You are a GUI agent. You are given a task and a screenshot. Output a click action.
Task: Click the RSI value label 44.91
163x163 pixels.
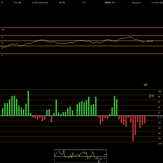tap(150, 41)
